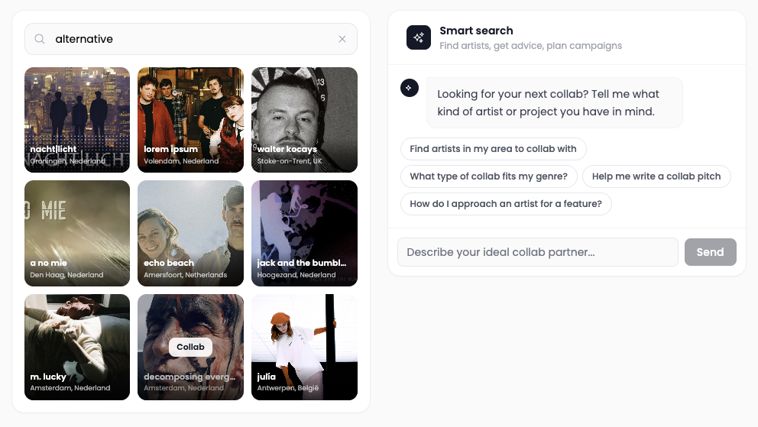758x427 pixels.
Task: Click the Collab button on decomposing everg... card
Action: coord(190,347)
